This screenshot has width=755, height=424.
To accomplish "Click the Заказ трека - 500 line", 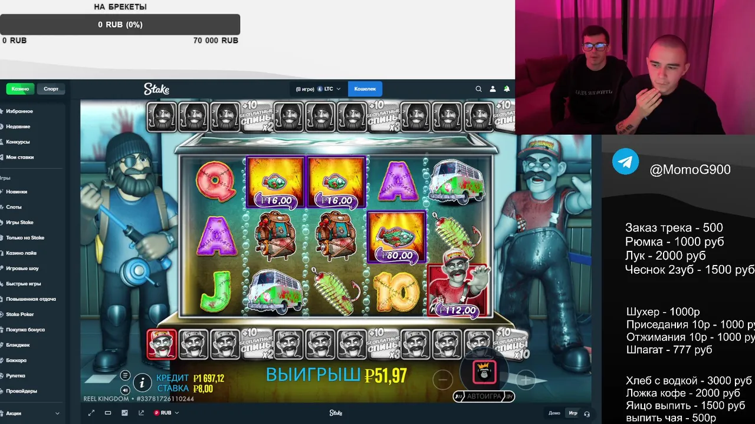I will click(x=674, y=228).
